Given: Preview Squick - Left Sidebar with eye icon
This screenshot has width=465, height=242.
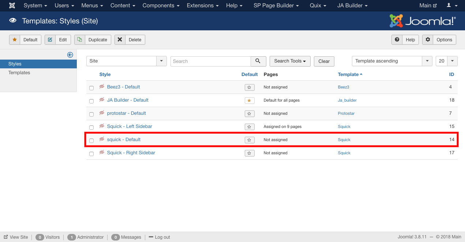Looking at the screenshot, I should click(x=102, y=126).
